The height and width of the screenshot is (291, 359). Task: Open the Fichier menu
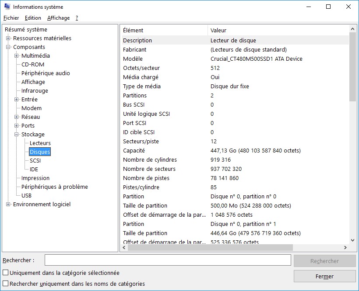coord(11,18)
